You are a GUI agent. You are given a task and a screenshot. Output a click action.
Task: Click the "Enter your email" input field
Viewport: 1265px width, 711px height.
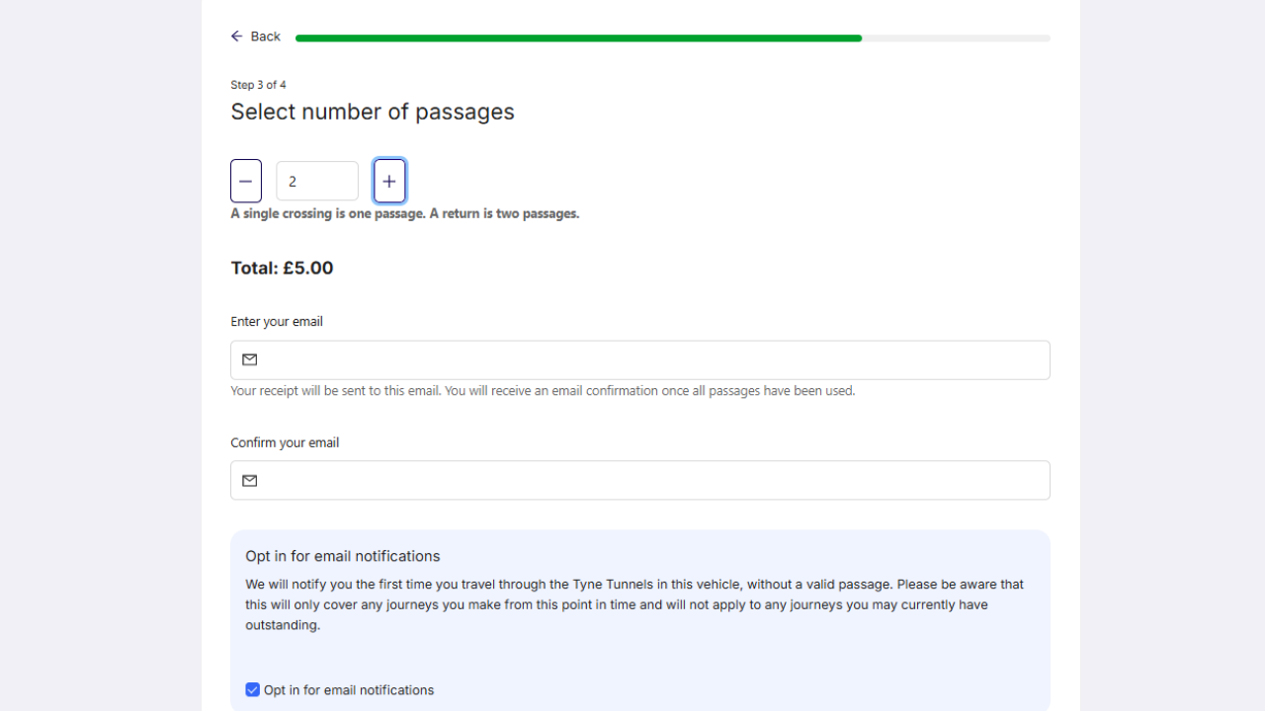[652, 360]
